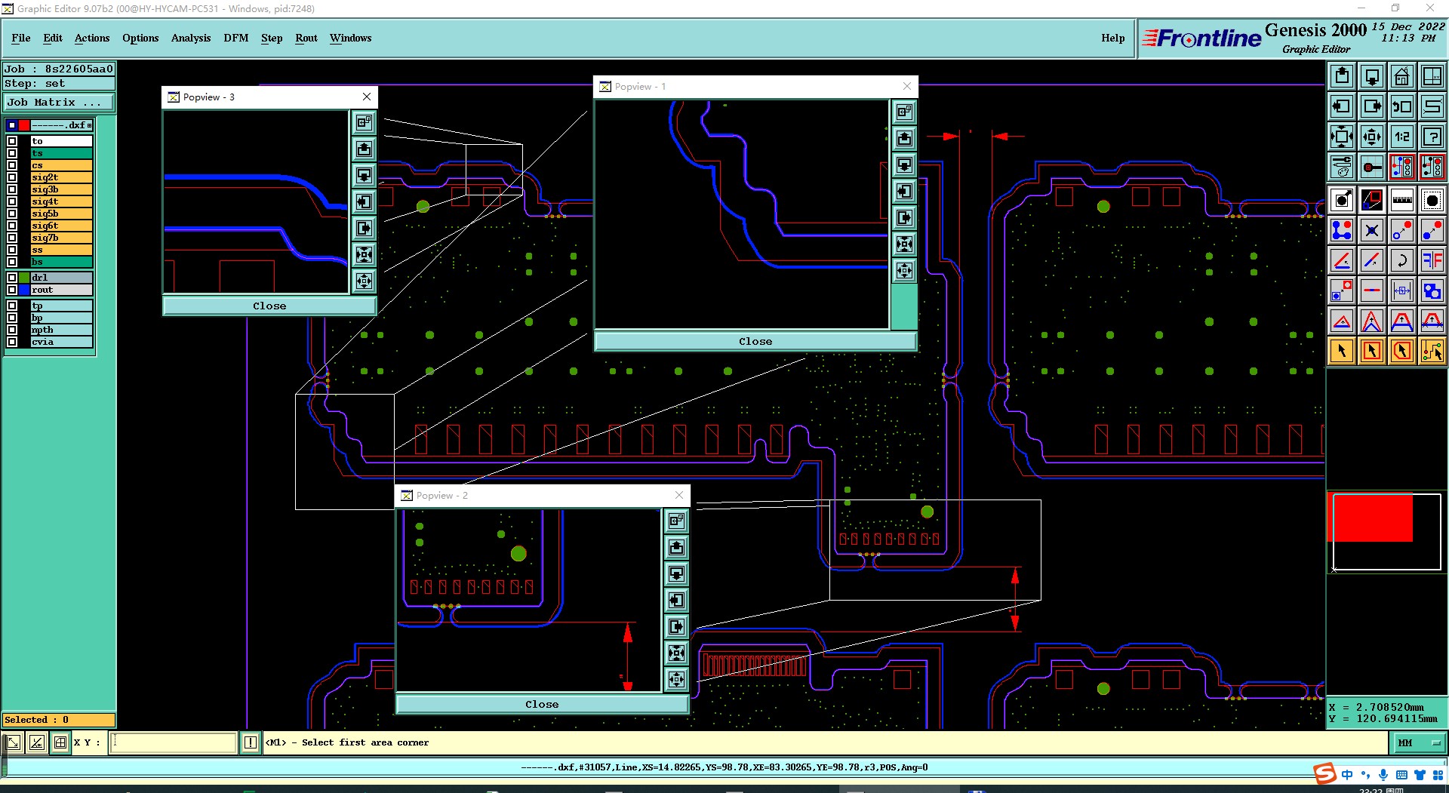Open the Job Matrix selector
Viewport: 1449px width, 793px height.
[59, 103]
